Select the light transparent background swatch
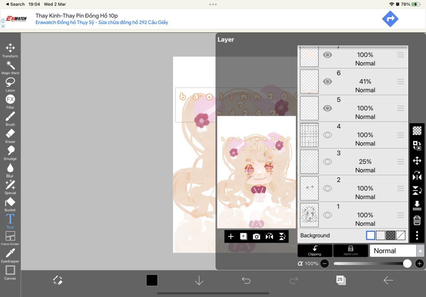The height and width of the screenshot is (297, 426). 380,236
